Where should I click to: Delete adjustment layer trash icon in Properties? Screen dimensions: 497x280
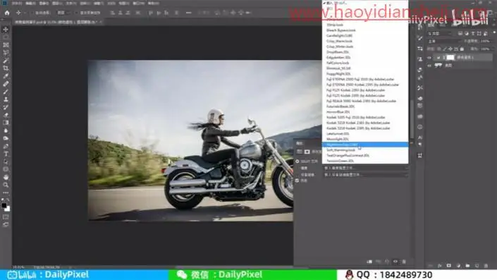[x=404, y=262]
